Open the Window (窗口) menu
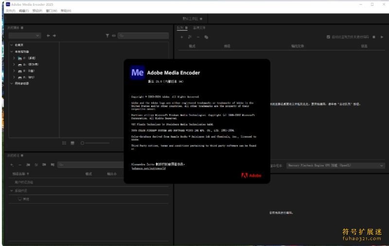This screenshot has height=246, width=389. (52, 11)
